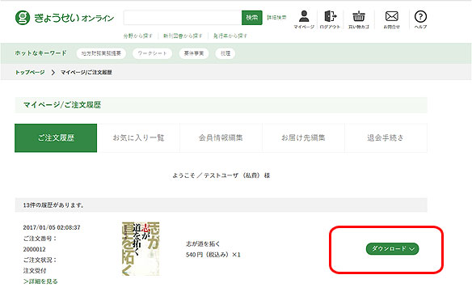The height and width of the screenshot is (296, 472).
Task: Click 分野から探す link
Action: [x=138, y=36]
